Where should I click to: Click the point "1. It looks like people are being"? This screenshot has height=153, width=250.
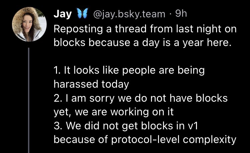pos(129,70)
